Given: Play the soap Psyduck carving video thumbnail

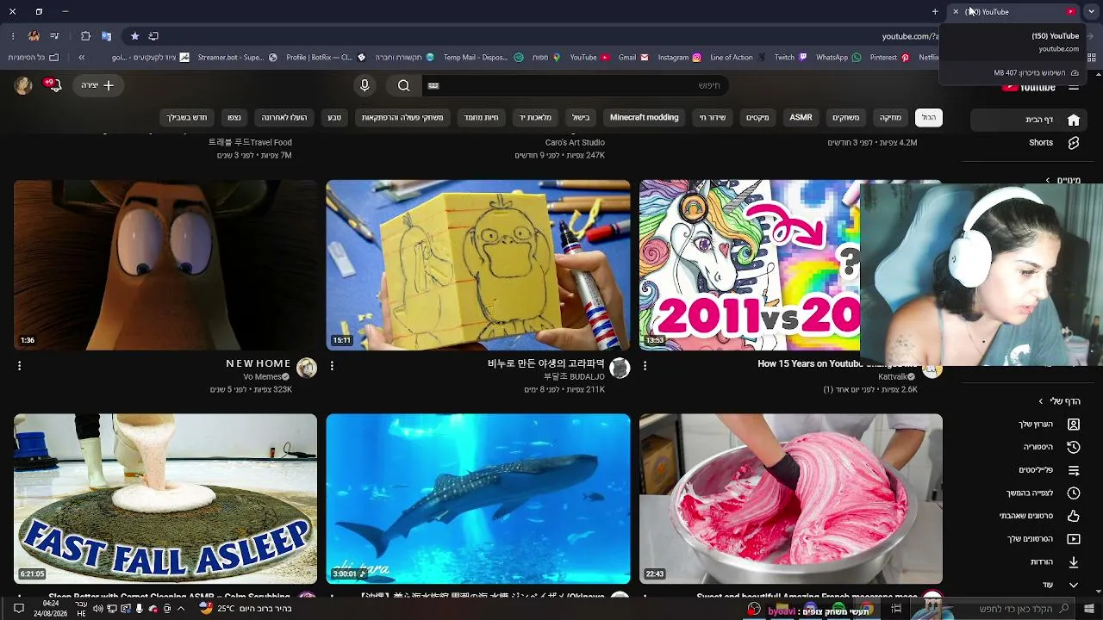Looking at the screenshot, I should (x=478, y=265).
